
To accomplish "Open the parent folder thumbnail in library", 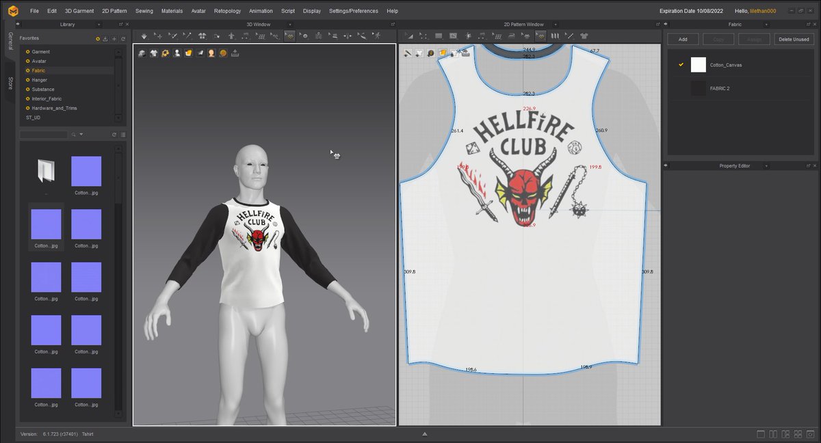I will click(x=46, y=171).
